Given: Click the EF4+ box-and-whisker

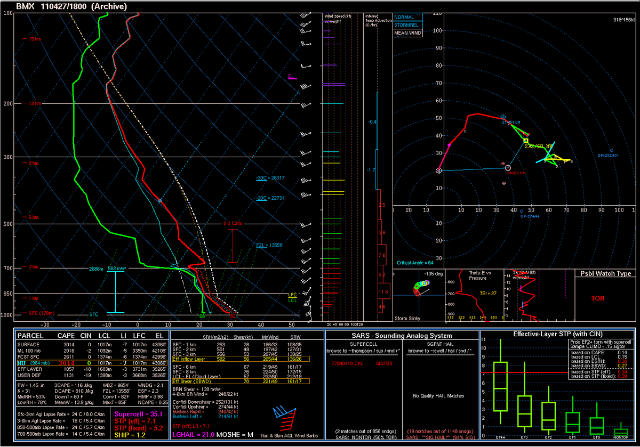Looking at the screenshot, I should [x=500, y=381].
